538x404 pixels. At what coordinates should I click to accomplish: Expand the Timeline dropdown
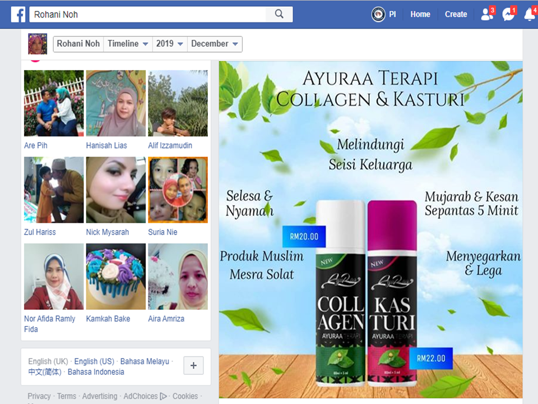pyautogui.click(x=128, y=44)
